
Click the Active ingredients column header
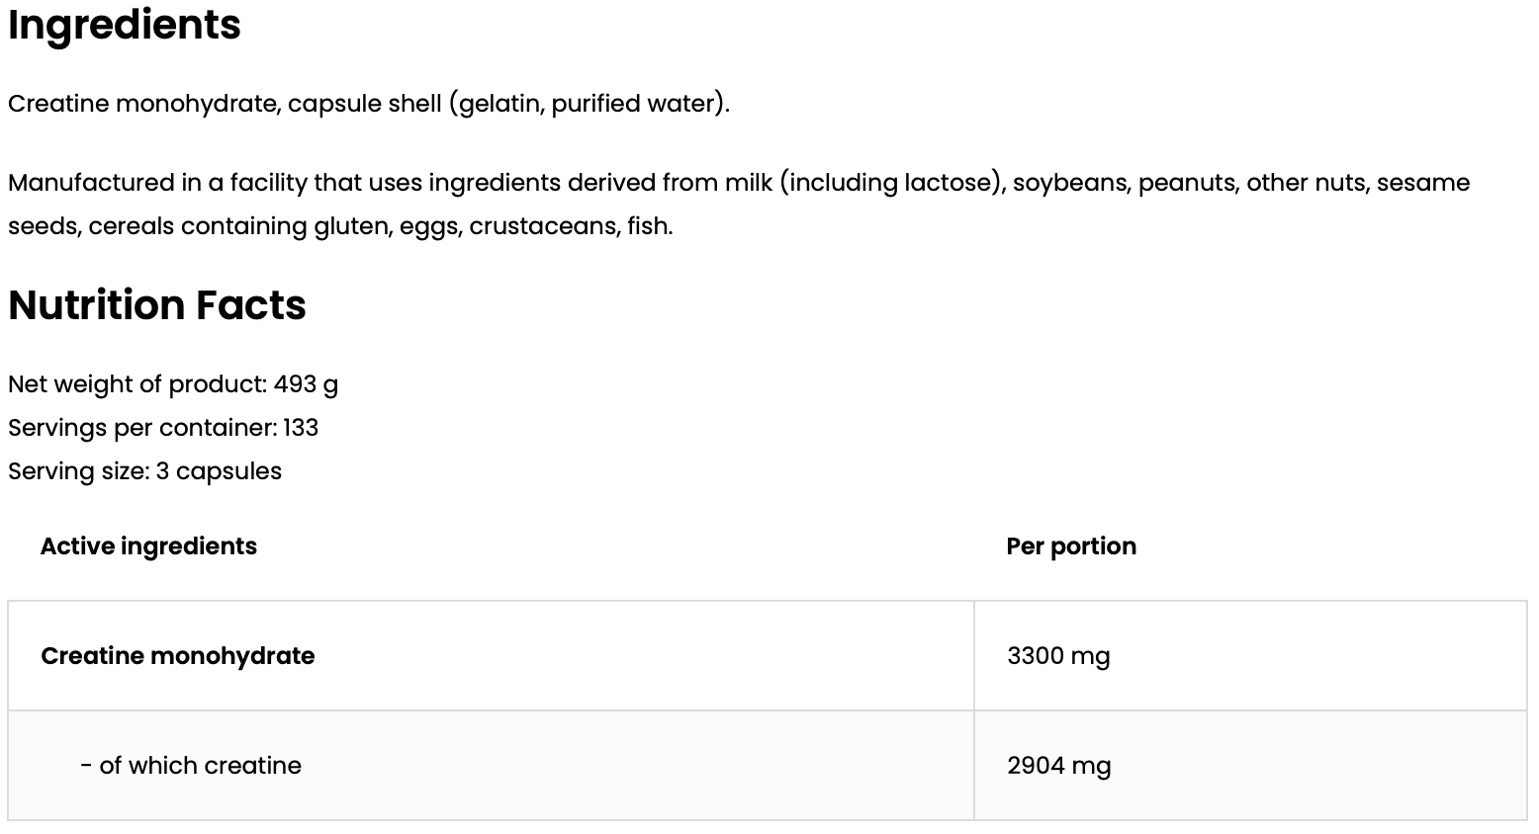click(148, 546)
